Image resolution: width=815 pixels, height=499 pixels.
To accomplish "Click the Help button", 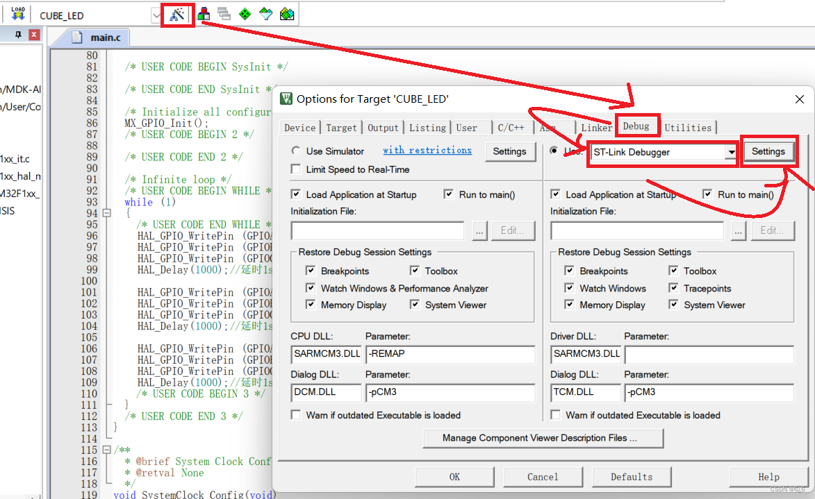I will [768, 477].
